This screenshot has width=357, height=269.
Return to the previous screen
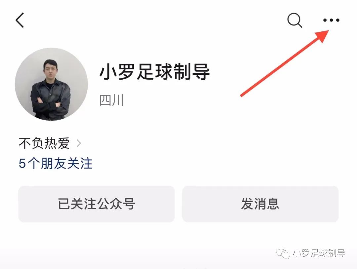tap(20, 20)
